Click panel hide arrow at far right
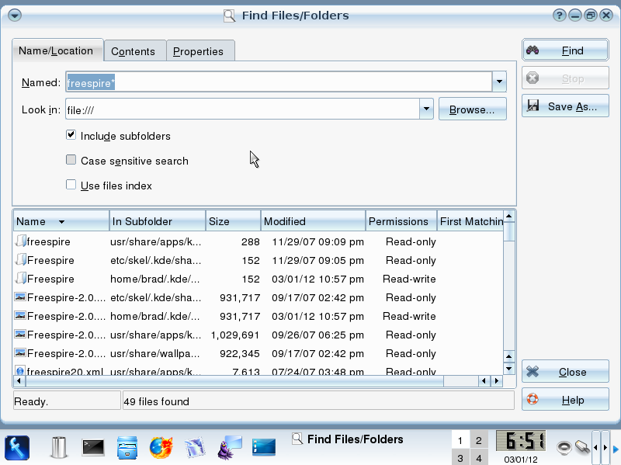The height and width of the screenshot is (465, 621). tap(616, 449)
